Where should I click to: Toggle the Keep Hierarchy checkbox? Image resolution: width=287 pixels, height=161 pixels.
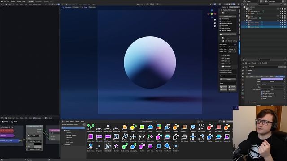(x=220, y=28)
